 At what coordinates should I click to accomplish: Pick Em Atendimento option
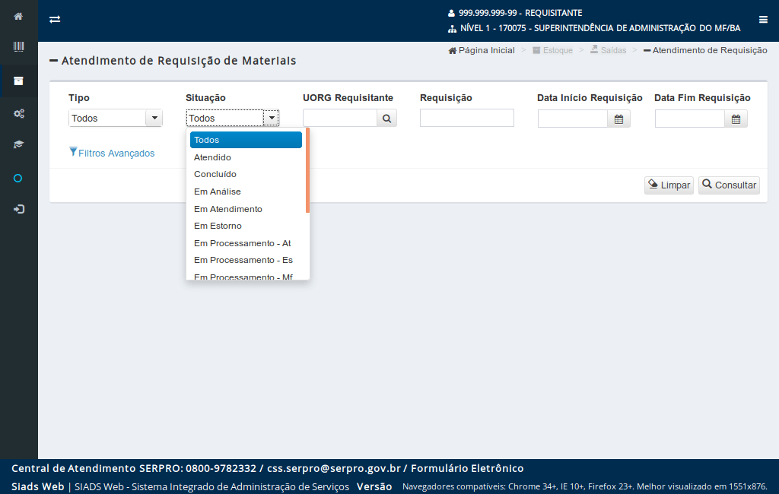coord(246,209)
